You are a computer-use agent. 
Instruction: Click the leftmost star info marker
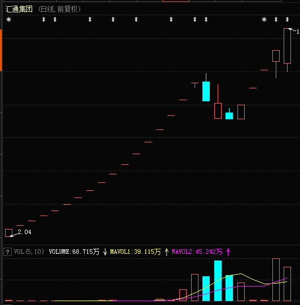pos(9,20)
